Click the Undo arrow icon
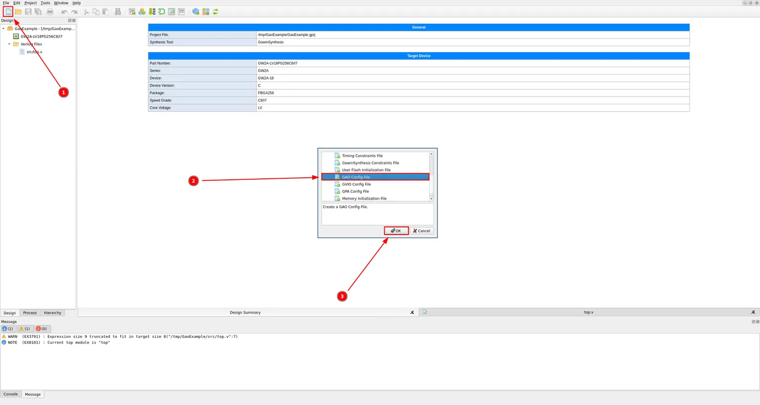The image size is (760, 405). pos(64,11)
